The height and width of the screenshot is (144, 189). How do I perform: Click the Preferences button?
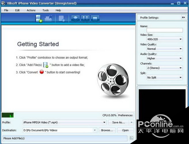(x=125, y=115)
